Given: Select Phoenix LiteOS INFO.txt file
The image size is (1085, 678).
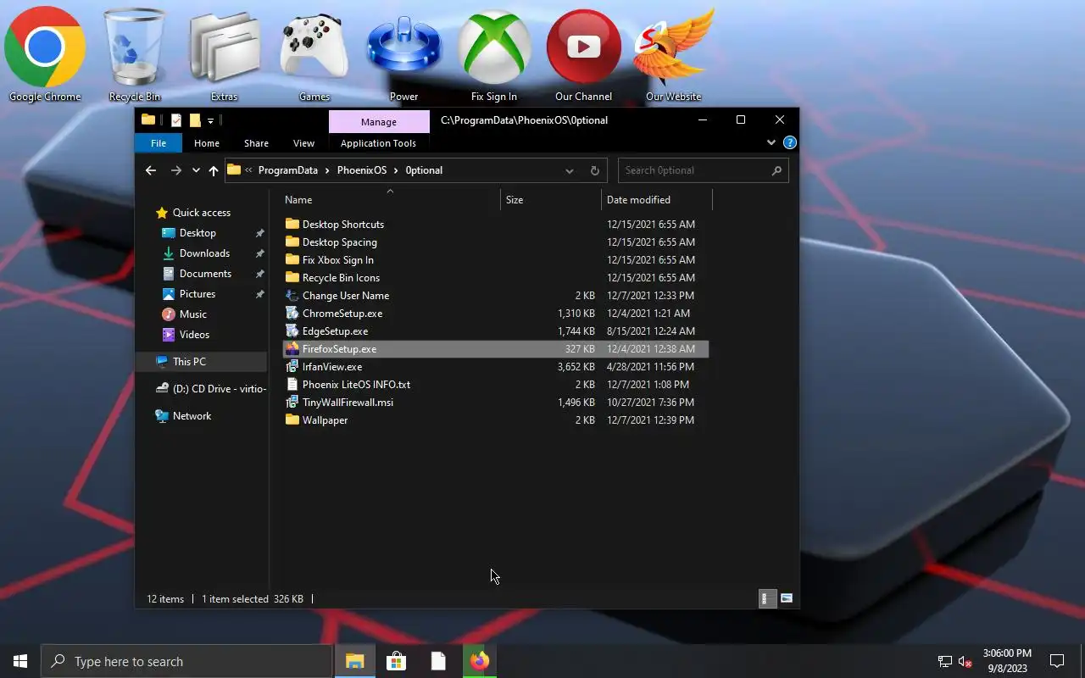Looking at the screenshot, I should [x=496, y=385].
